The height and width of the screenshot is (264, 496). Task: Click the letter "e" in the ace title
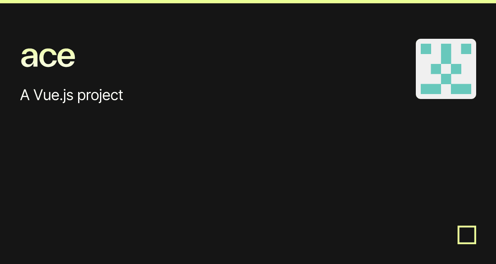[x=66, y=57]
